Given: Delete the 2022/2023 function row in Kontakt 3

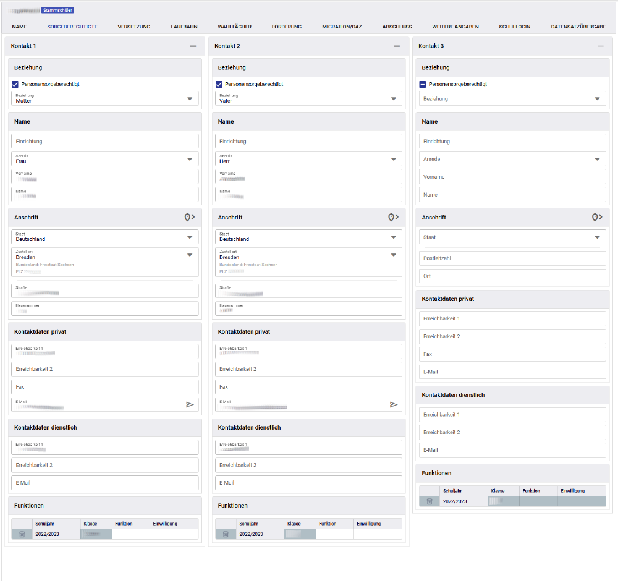Looking at the screenshot, I should tap(430, 501).
